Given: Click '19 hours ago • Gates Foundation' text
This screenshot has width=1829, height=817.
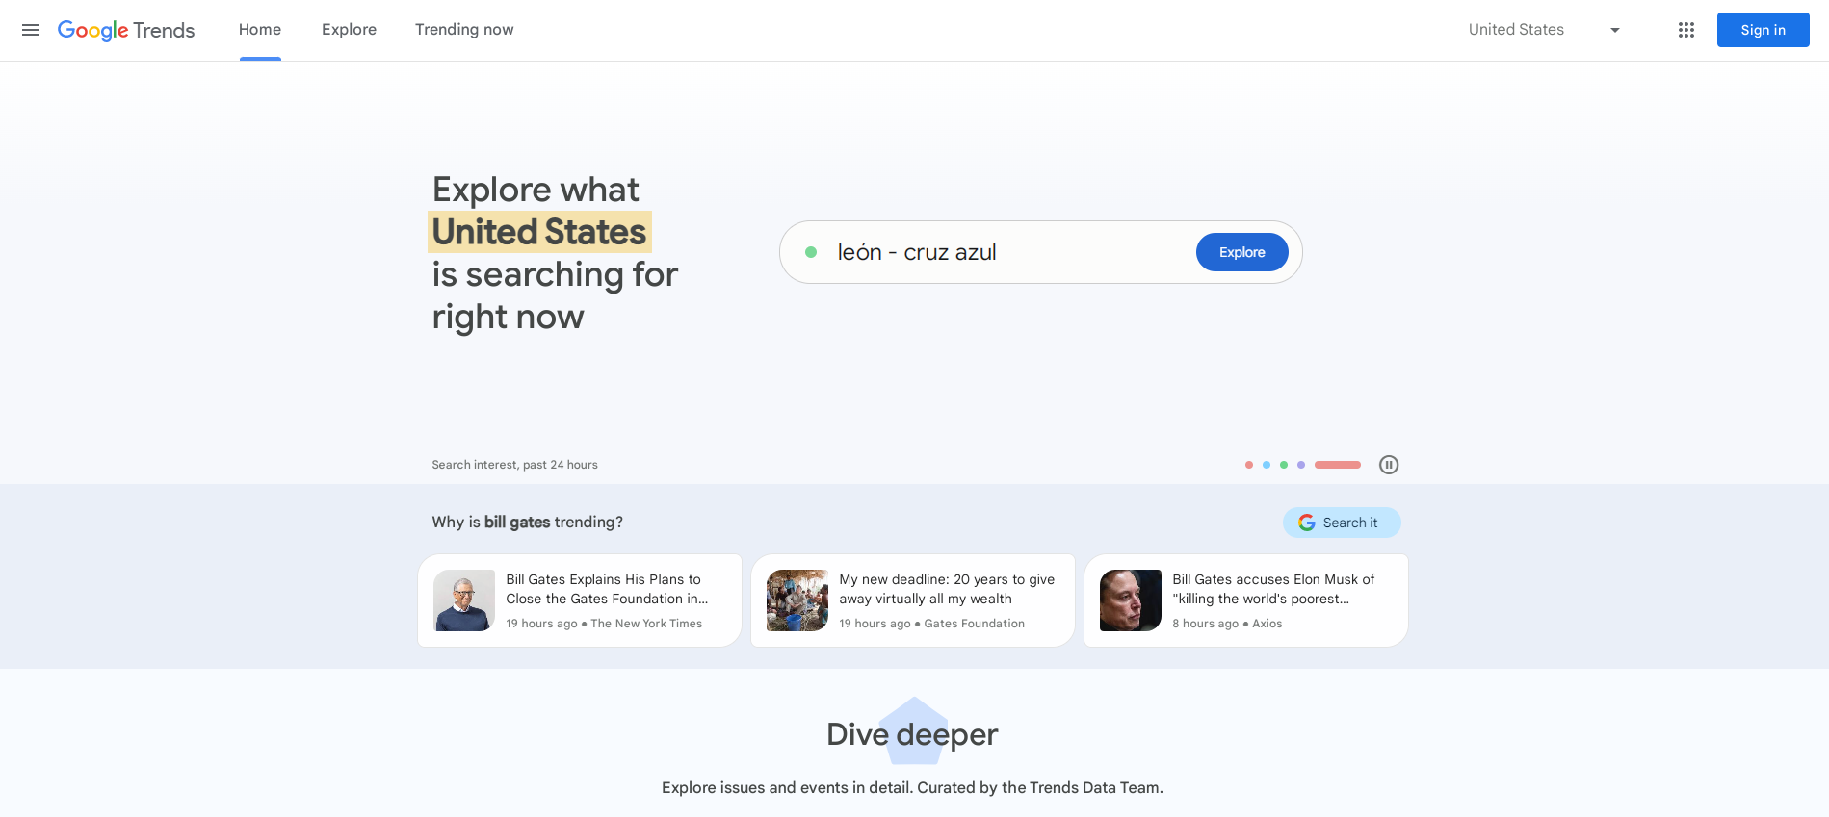Looking at the screenshot, I should 931,624.
